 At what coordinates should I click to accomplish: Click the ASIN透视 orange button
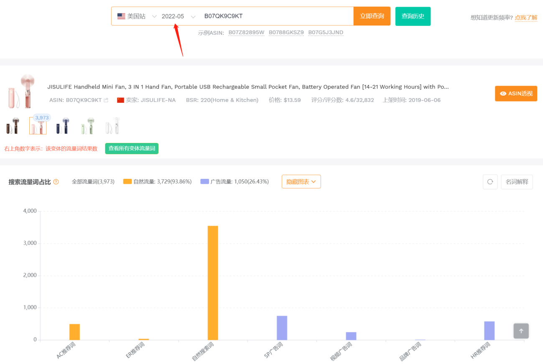pyautogui.click(x=516, y=94)
